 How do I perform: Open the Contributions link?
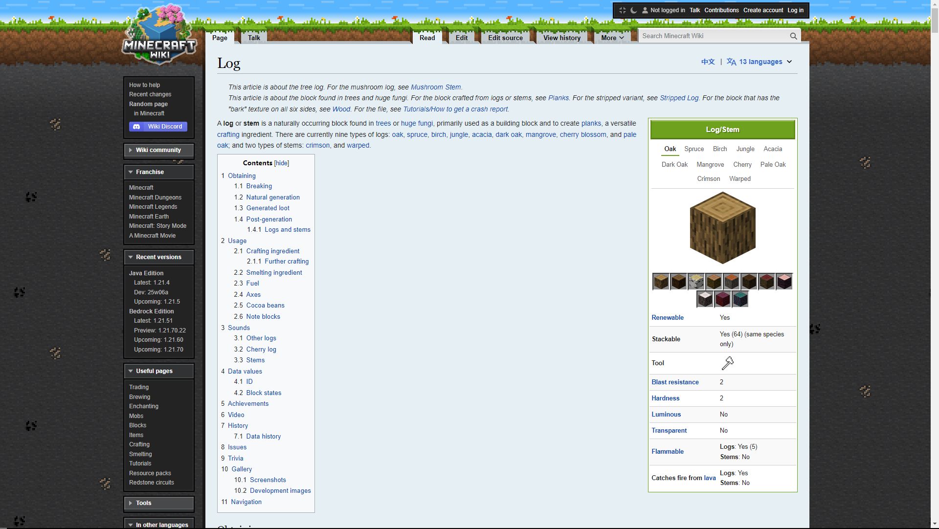721,10
